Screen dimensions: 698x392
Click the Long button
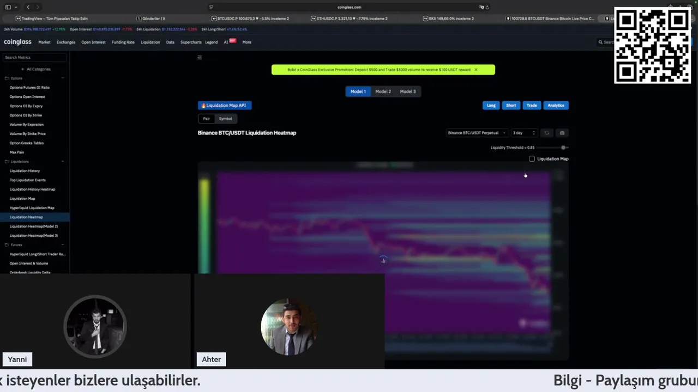tap(491, 106)
